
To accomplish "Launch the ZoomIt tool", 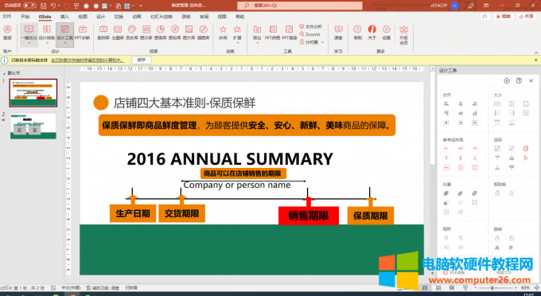I will [x=309, y=34].
